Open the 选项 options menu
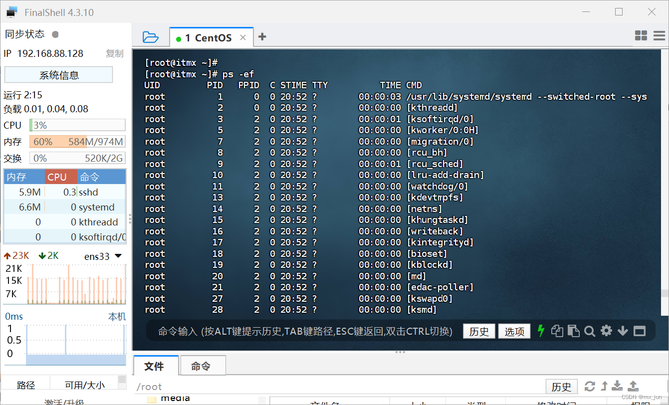The height and width of the screenshot is (405, 669). (x=514, y=330)
